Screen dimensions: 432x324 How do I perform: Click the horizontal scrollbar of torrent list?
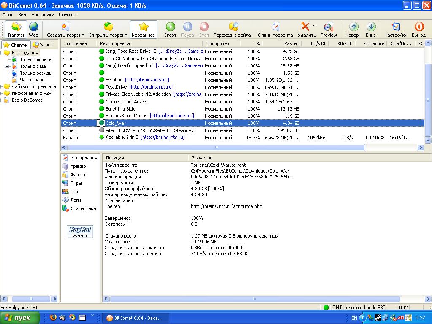click(217, 148)
